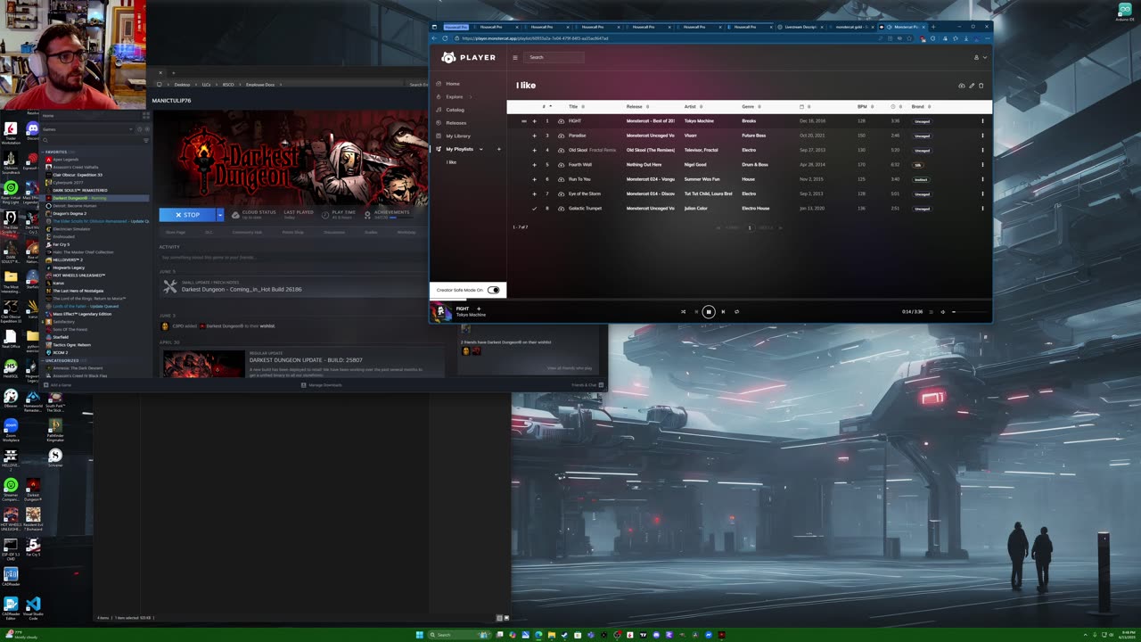1141x642 pixels.
Task: Open artist Nigel Good link
Action: [x=695, y=165]
